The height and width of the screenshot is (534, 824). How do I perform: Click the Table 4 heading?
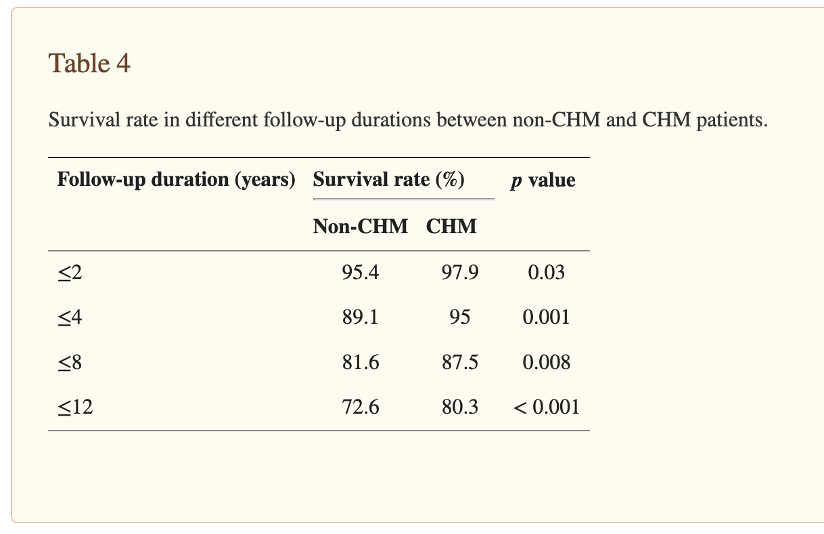[89, 64]
